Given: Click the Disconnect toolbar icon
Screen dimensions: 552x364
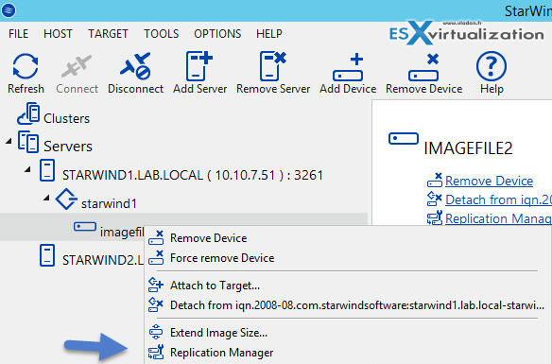Looking at the screenshot, I should click(135, 66).
